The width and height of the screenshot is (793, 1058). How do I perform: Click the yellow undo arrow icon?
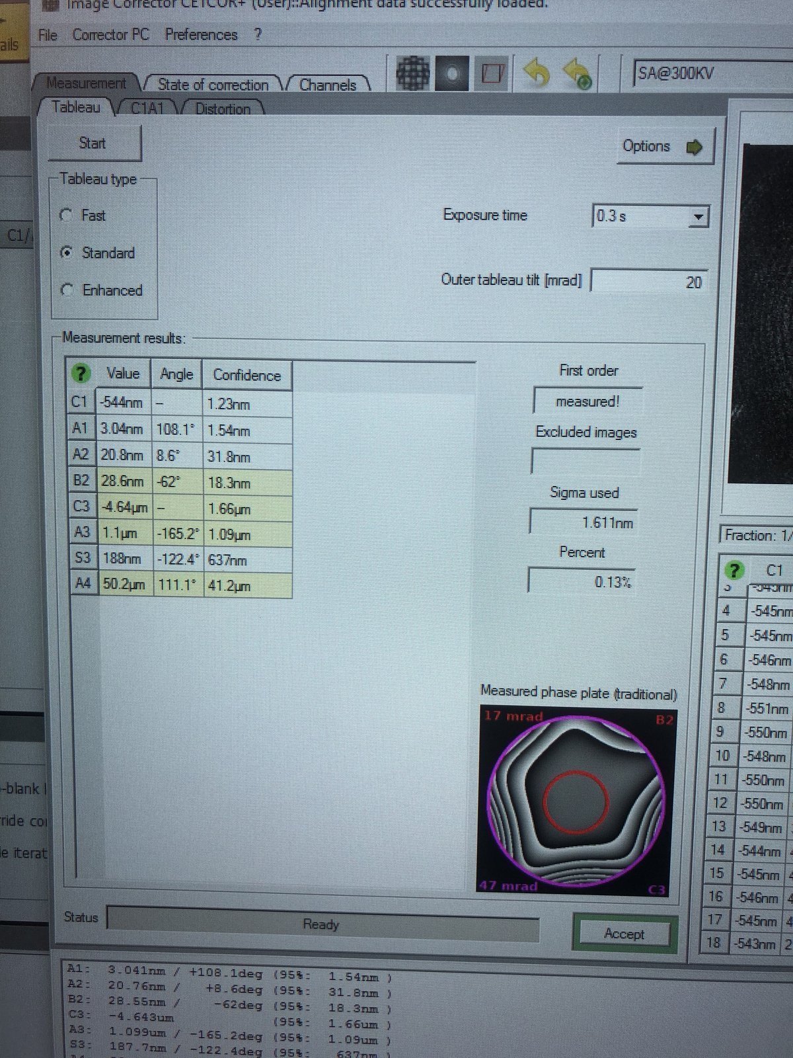[537, 73]
